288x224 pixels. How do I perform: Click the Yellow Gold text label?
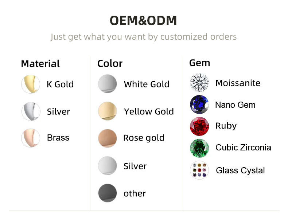point(149,111)
